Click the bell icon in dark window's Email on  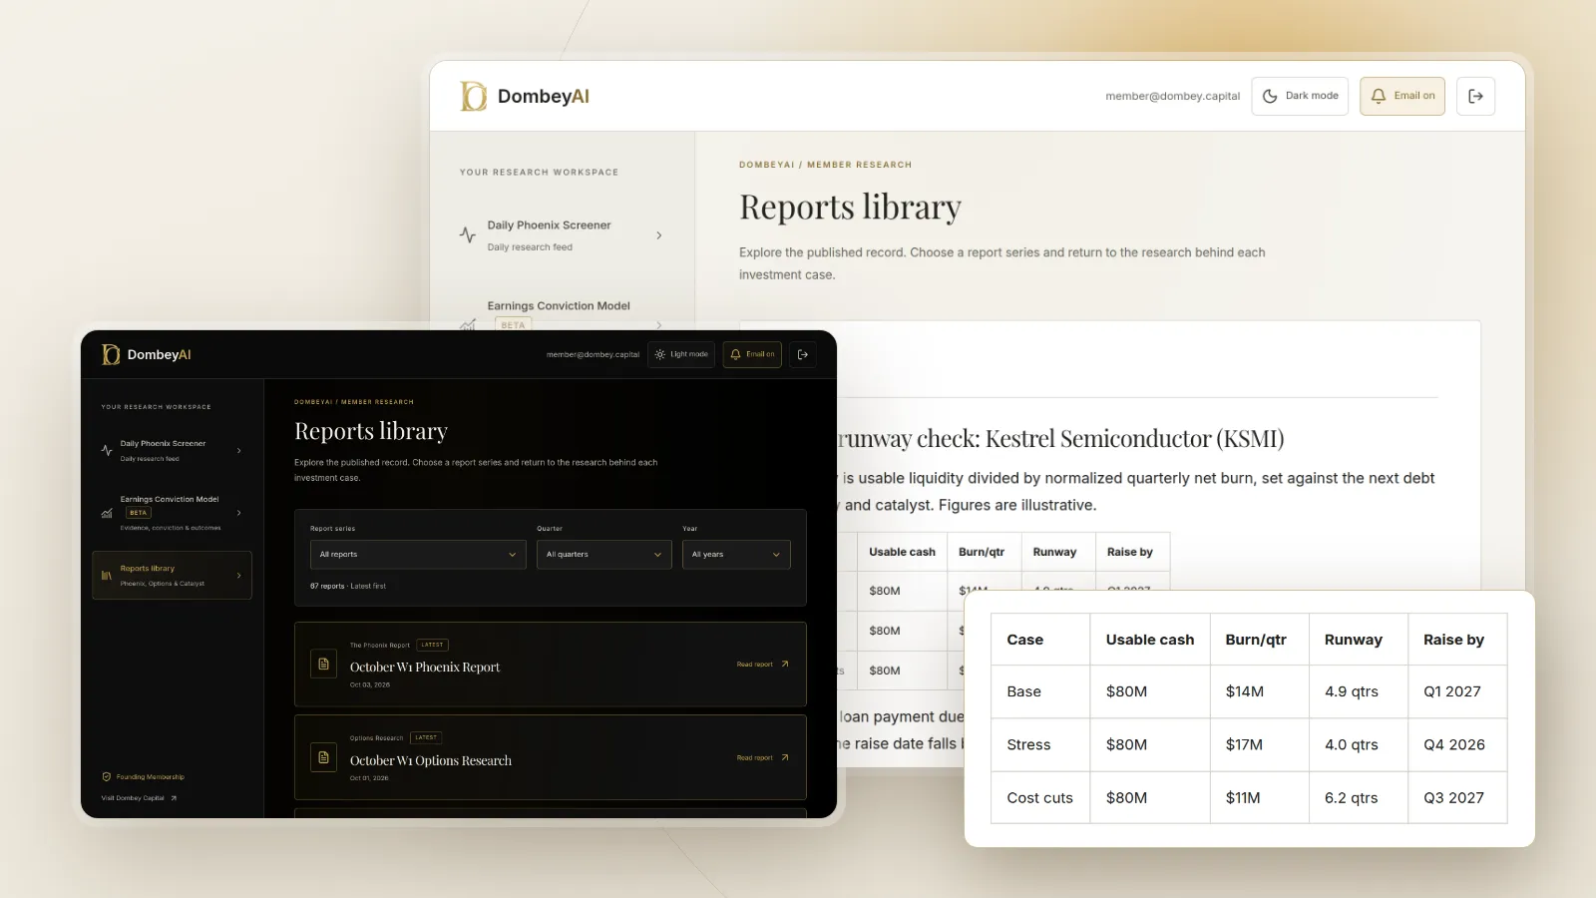[735, 354]
